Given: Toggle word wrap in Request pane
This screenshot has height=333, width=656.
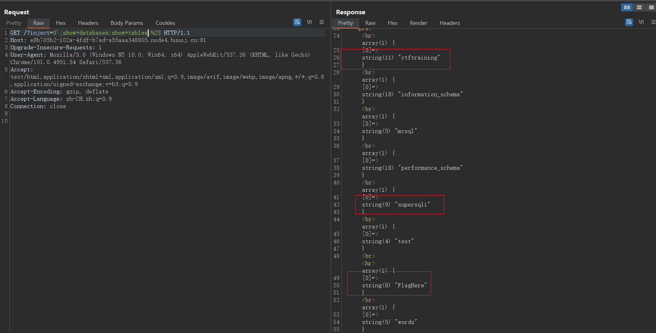Looking at the screenshot, I should pyautogui.click(x=297, y=22).
